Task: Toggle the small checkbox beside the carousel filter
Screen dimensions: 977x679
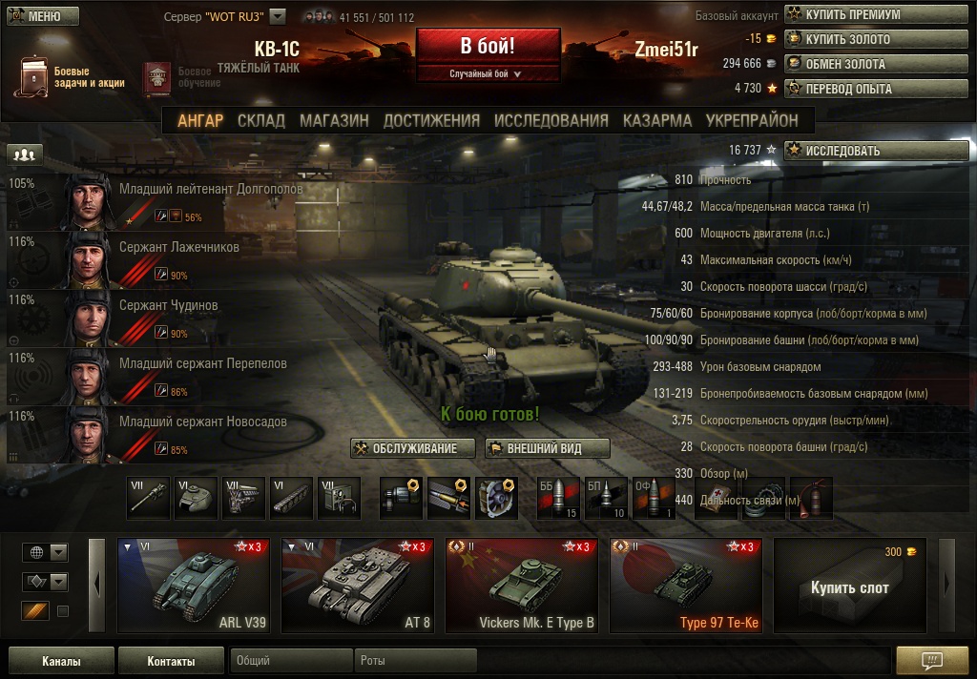Action: pos(63,611)
